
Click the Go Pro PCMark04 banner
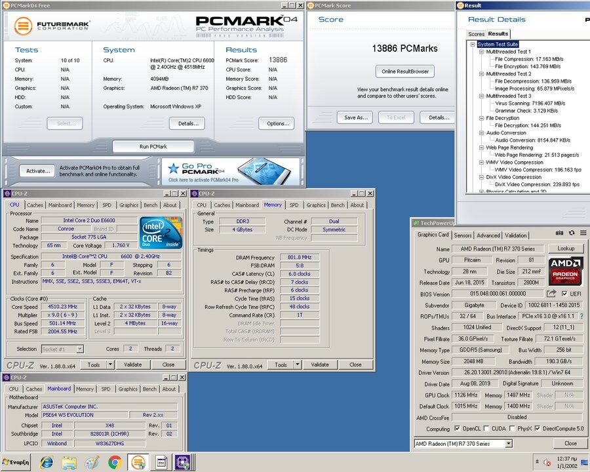tap(230, 171)
